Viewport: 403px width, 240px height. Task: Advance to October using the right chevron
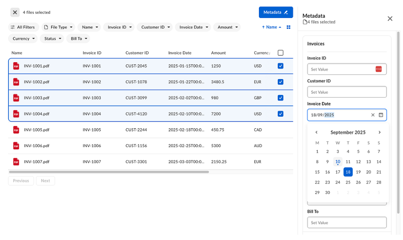(380, 132)
